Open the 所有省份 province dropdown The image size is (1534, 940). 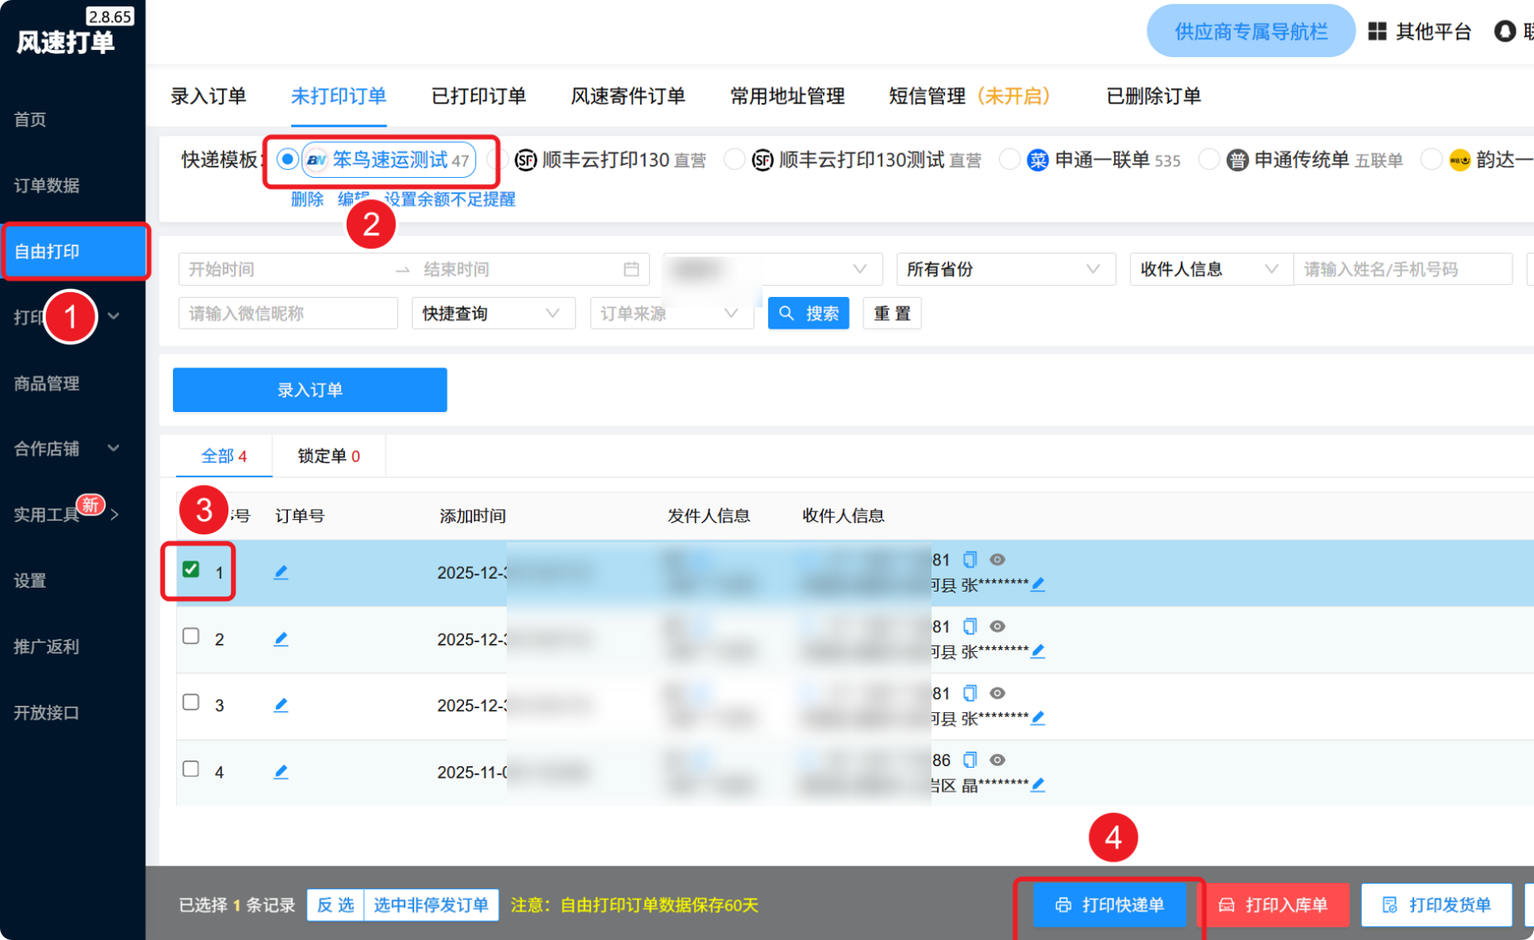pos(1005,269)
